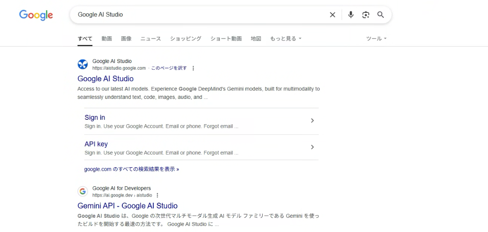Click このページを訳す translate link
This screenshot has width=488, height=232.
[169, 68]
